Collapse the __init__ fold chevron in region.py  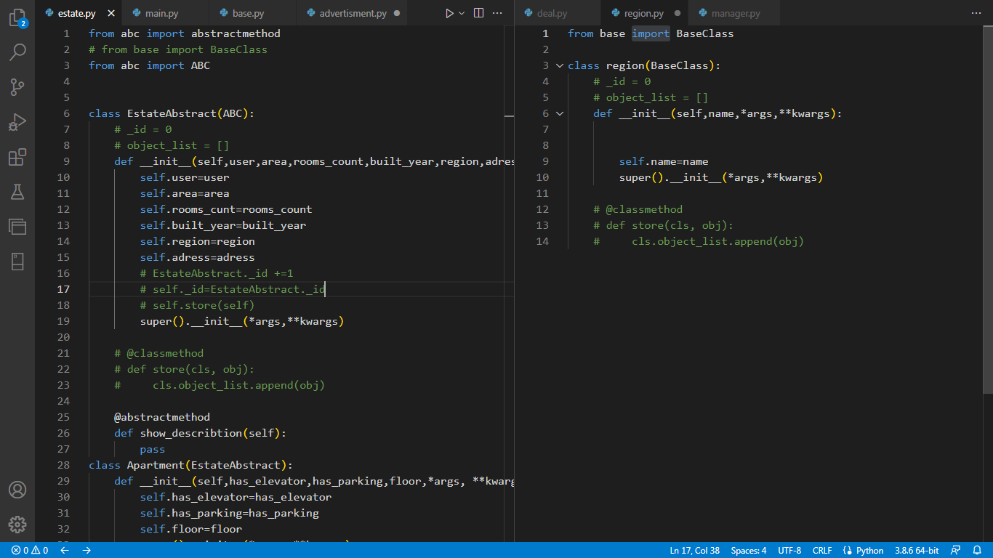click(560, 113)
